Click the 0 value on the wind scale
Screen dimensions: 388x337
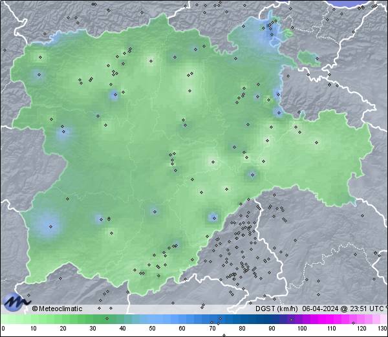[3, 329]
